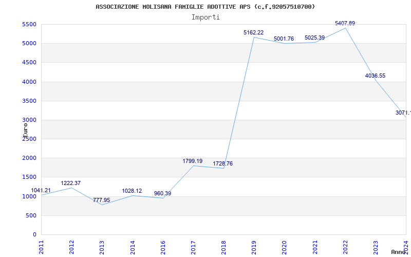Click y-axis tick value 5500
Viewport: 411px width, 257px height.
(x=29, y=25)
